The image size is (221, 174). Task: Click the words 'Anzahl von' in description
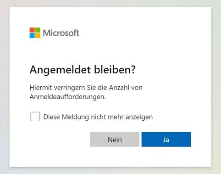[x=126, y=88]
